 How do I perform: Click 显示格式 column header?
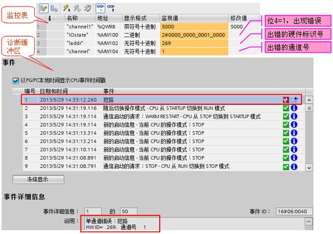coord(141,18)
